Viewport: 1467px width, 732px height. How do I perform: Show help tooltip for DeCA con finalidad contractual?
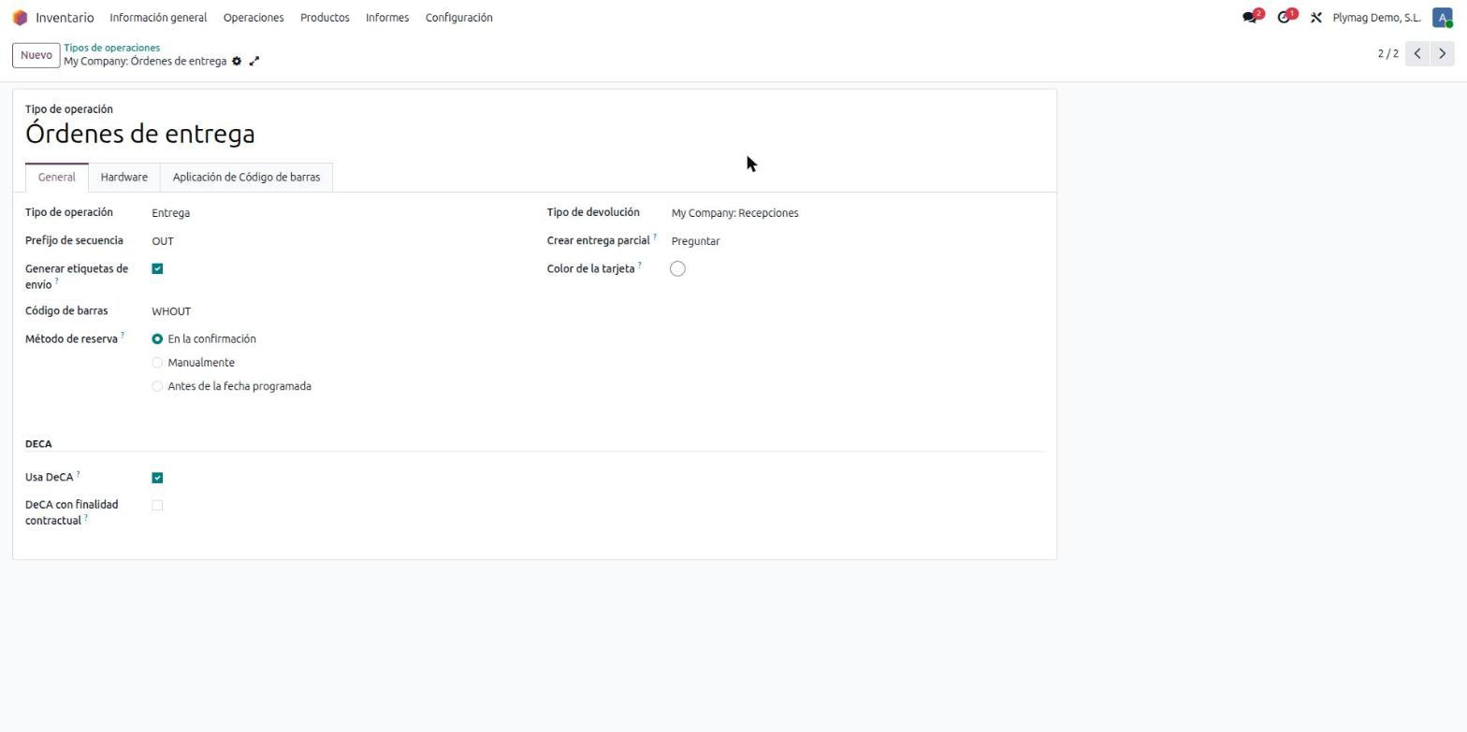tap(86, 517)
